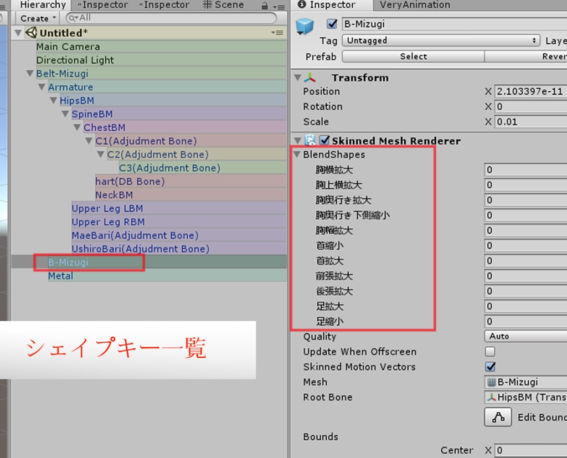The width and height of the screenshot is (567, 458).
Task: Click the Scale X value field
Action: click(531, 121)
